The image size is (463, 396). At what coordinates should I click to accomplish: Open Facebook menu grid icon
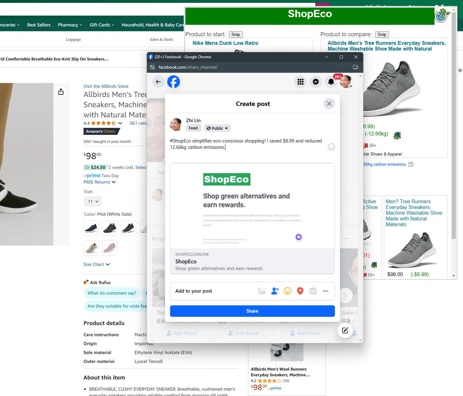click(300, 82)
